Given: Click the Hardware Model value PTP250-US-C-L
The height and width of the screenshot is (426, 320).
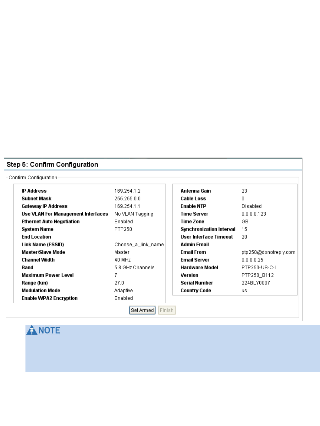Looking at the screenshot, I should coord(259,267).
